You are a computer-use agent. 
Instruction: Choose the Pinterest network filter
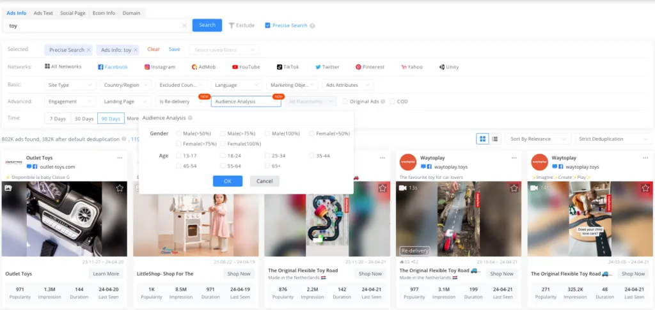coord(370,67)
